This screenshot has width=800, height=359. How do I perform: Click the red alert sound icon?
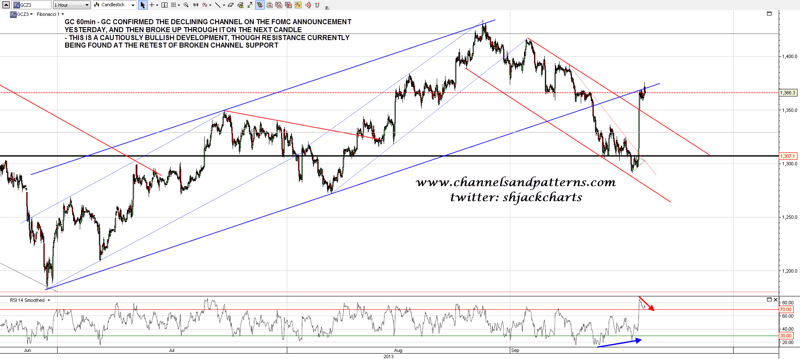(308, 5)
